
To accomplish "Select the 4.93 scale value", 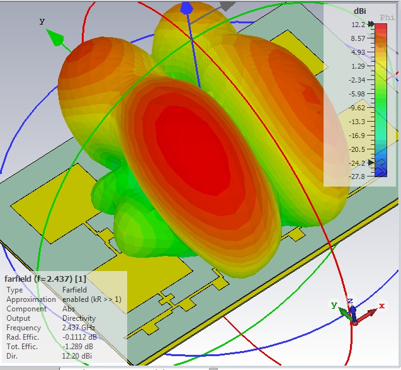I will pyautogui.click(x=358, y=52).
